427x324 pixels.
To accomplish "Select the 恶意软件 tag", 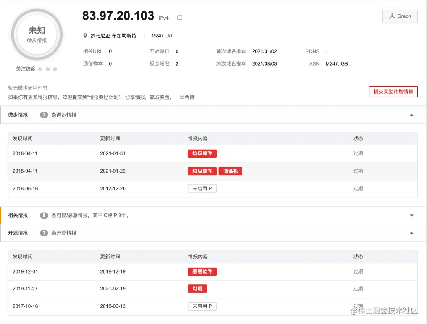I will [202, 271].
